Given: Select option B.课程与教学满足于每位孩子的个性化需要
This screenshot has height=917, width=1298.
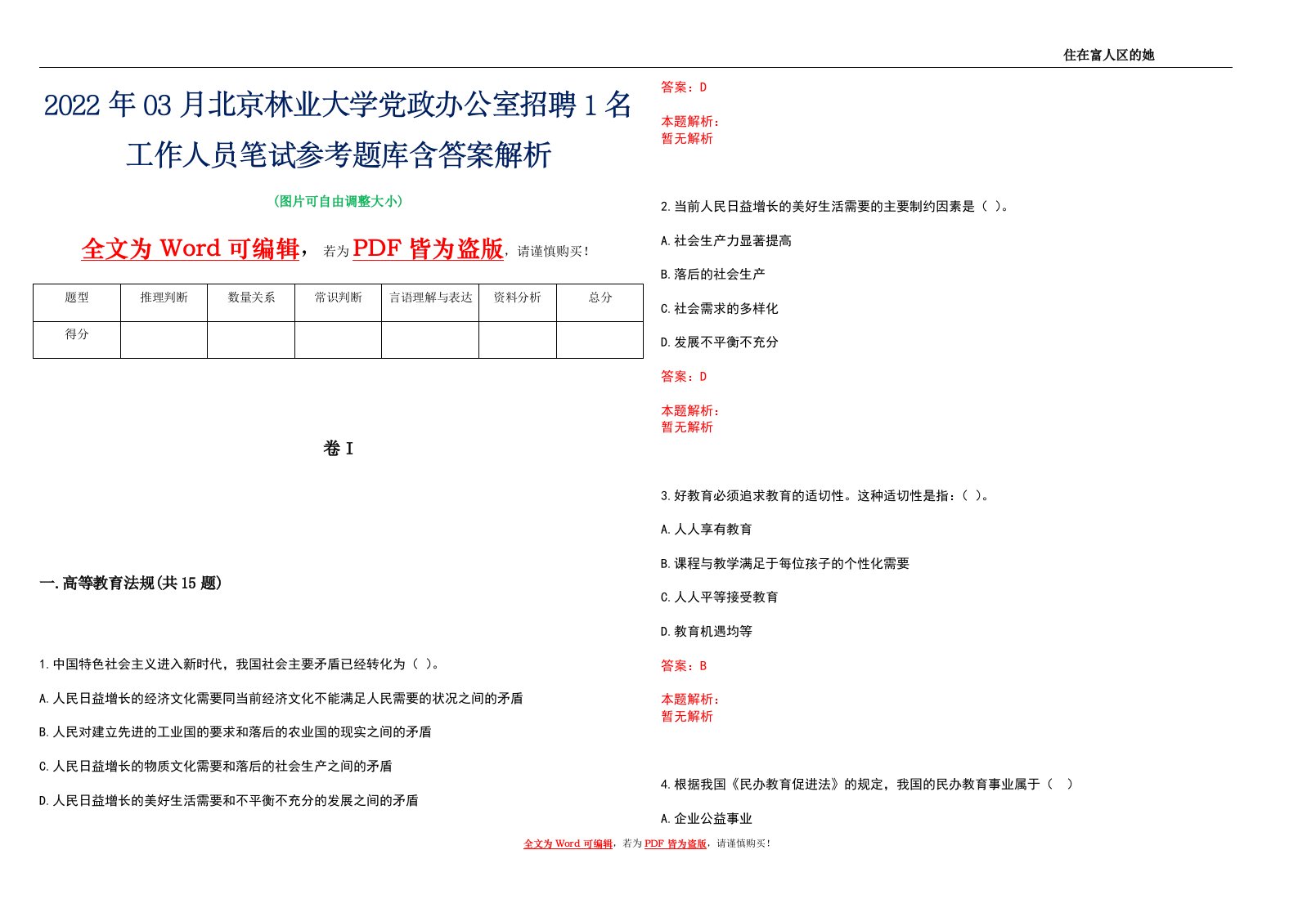Looking at the screenshot, I should (x=785, y=564).
